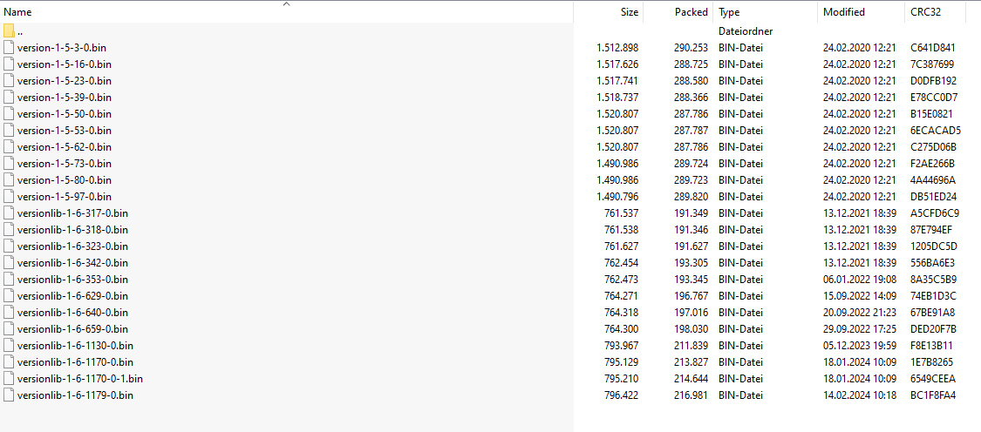
Task: Click the packed value 287.787
Action: pyautogui.click(x=691, y=130)
